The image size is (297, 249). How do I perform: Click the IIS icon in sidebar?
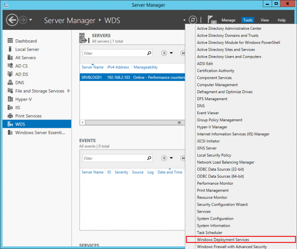10,107
